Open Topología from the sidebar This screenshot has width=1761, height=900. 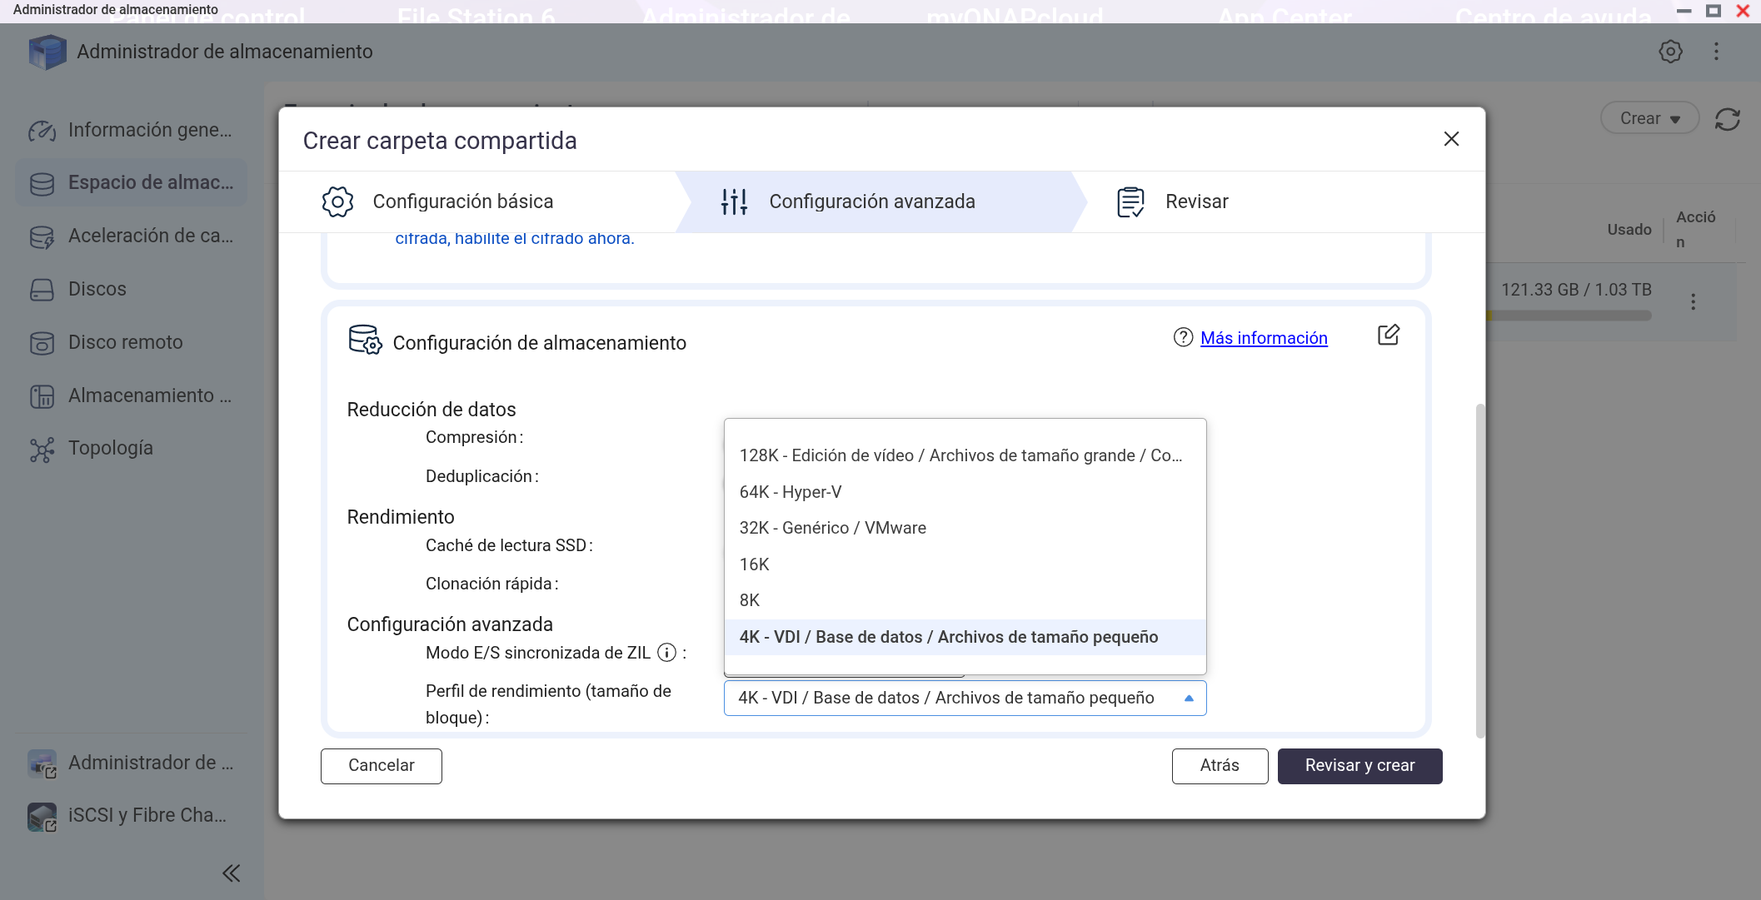pyautogui.click(x=110, y=449)
